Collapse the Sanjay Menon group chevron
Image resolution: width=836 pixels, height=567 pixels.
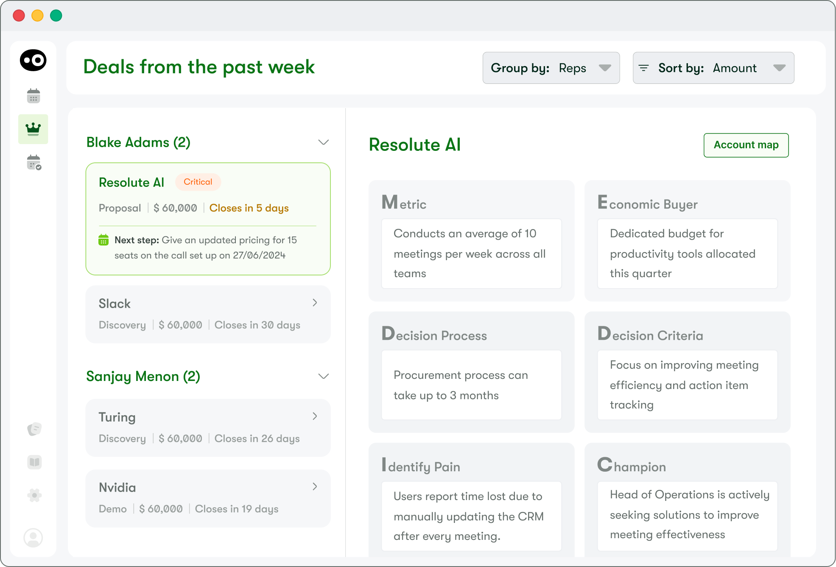tap(324, 376)
